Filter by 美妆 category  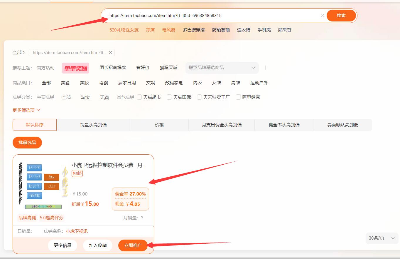(x=85, y=83)
